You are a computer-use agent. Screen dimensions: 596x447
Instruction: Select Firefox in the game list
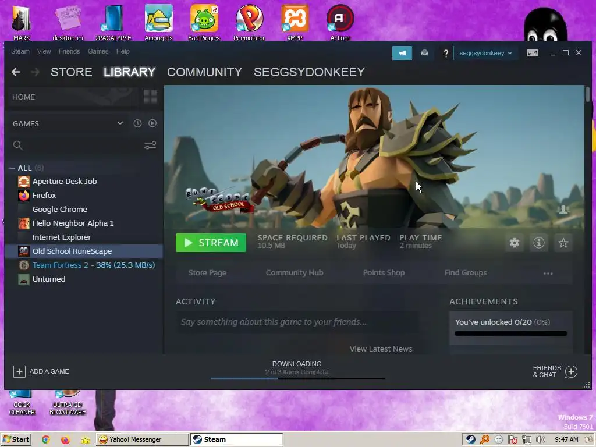coord(84,196)
